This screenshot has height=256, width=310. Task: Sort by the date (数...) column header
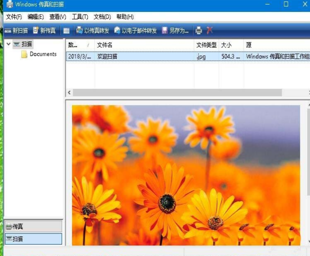80,45
